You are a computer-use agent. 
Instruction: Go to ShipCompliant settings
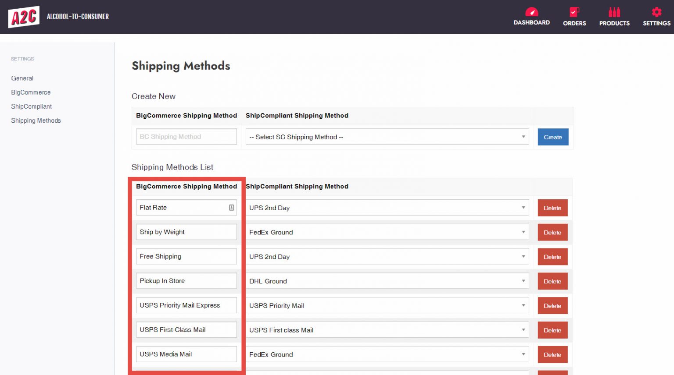[32, 106]
